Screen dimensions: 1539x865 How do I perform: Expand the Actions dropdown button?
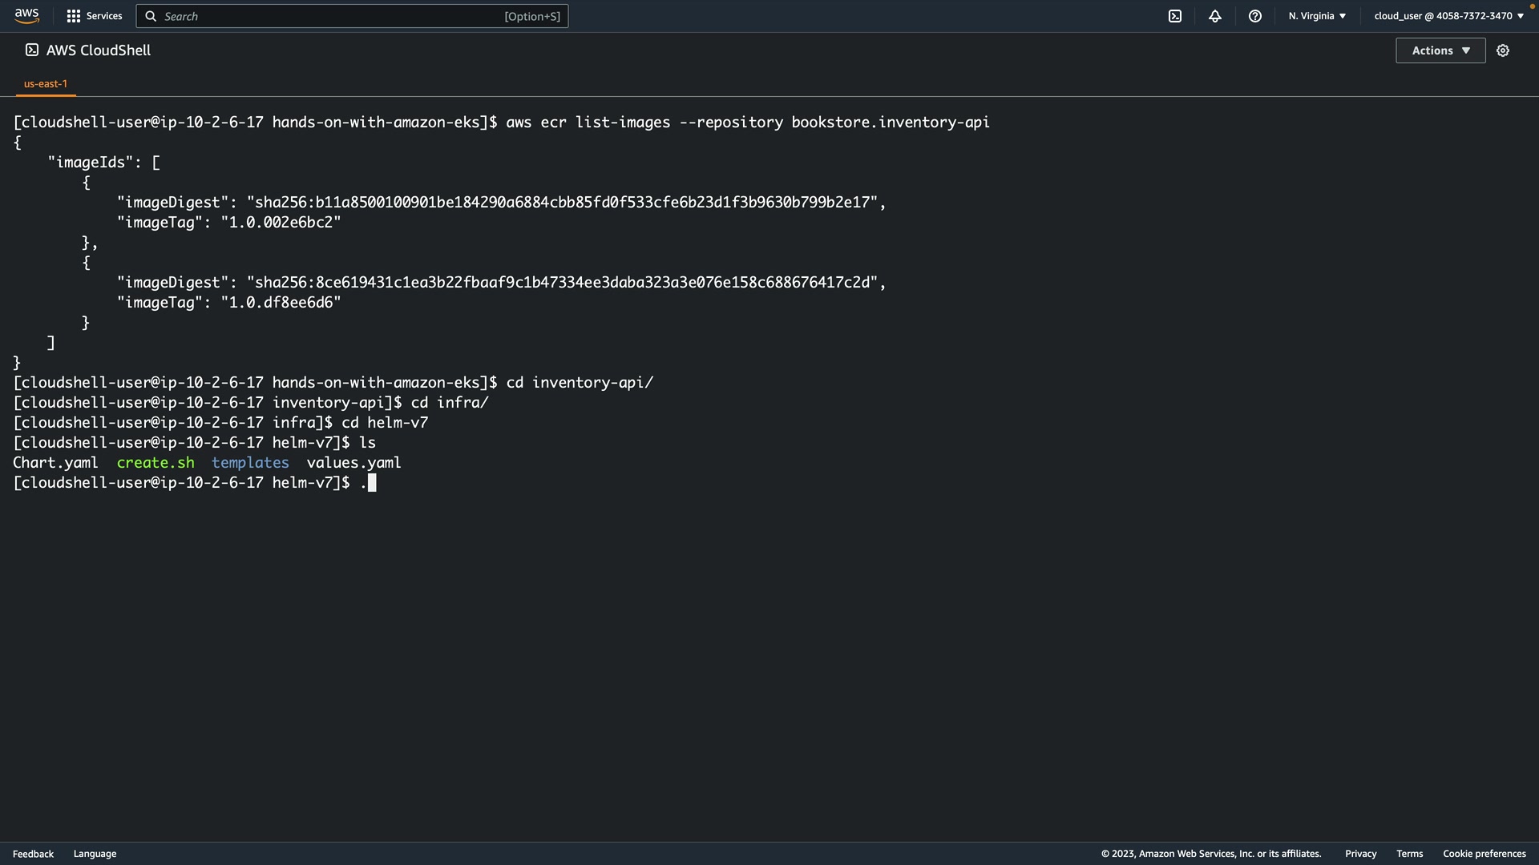[x=1440, y=50]
